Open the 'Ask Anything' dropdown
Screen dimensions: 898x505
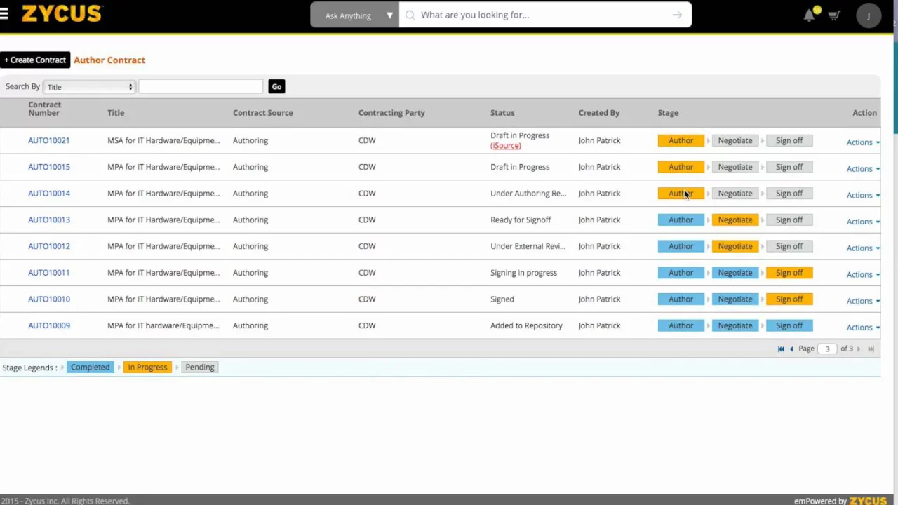point(354,15)
